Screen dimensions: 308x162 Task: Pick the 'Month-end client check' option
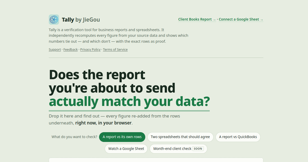click(178, 149)
